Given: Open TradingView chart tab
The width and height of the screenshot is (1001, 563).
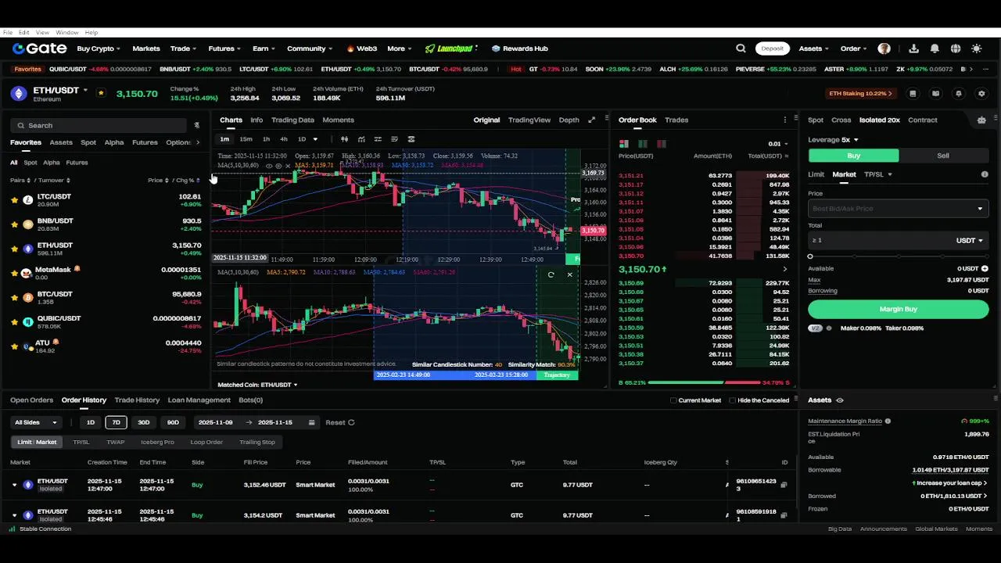Looking at the screenshot, I should pos(529,120).
